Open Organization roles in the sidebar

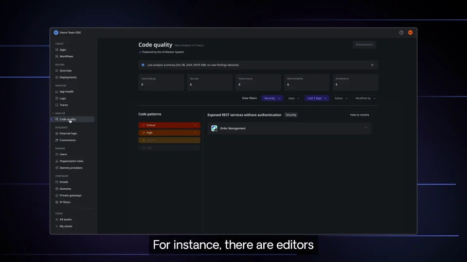[72, 161]
